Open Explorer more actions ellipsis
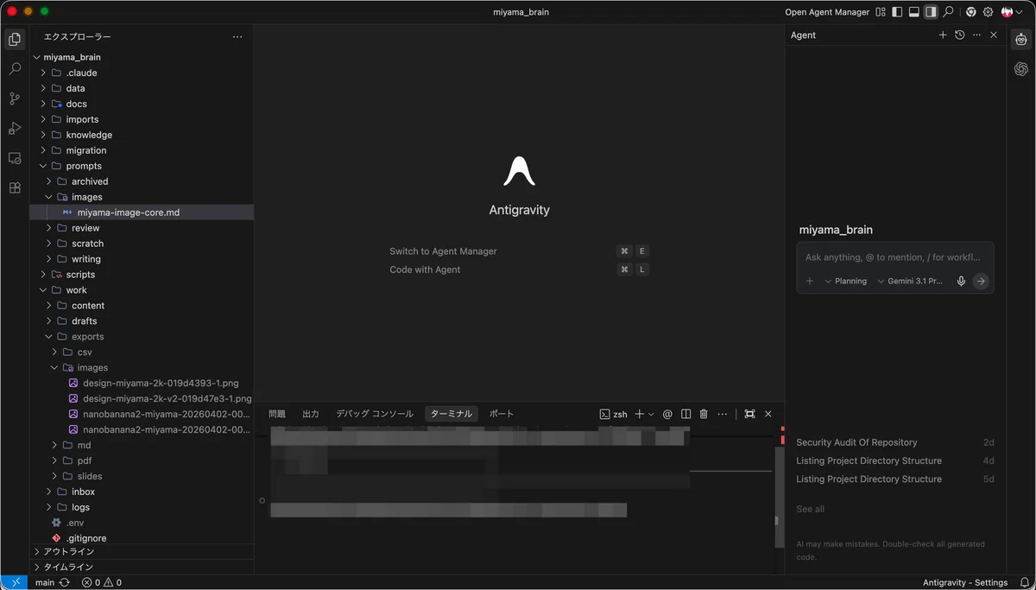The height and width of the screenshot is (590, 1036). click(x=237, y=37)
